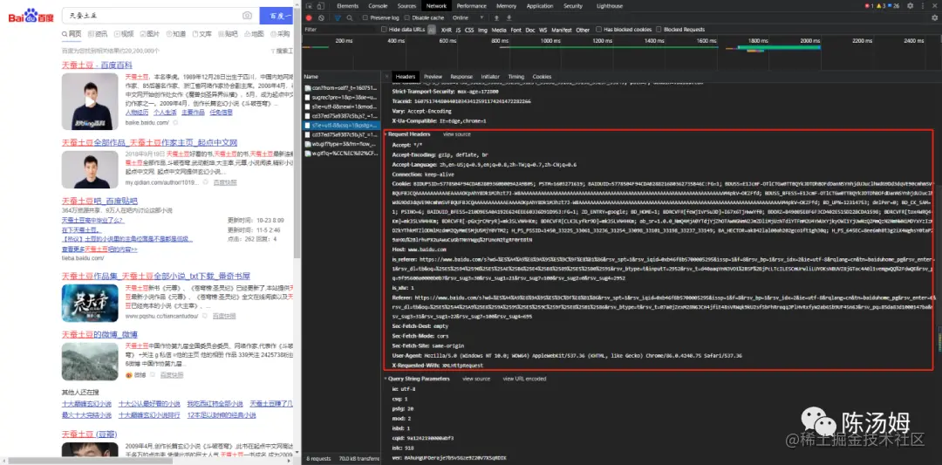Click the inspect element picker icon
This screenshot has width=942, height=465.
(309, 6)
